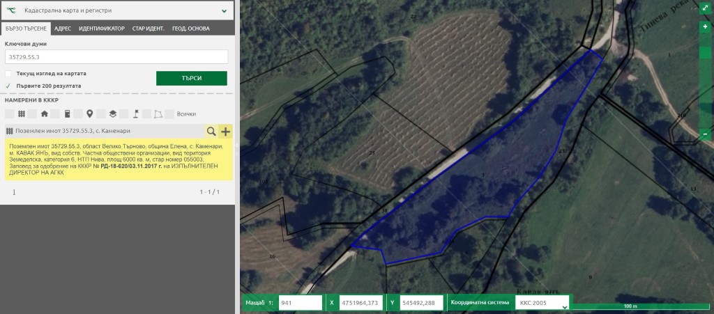Image resolution: width=714 pixels, height=314 pixels.
Task: Click the building (house) filter icon
Action: pos(44,113)
